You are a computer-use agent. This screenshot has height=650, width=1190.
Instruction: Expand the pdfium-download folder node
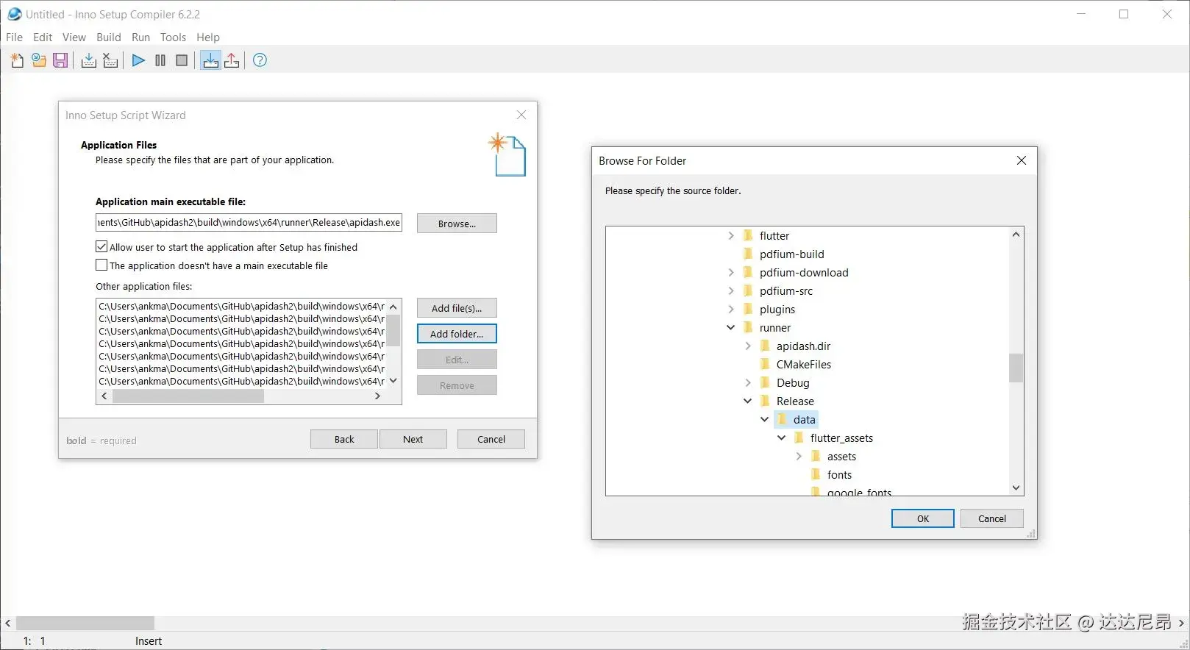(x=730, y=272)
